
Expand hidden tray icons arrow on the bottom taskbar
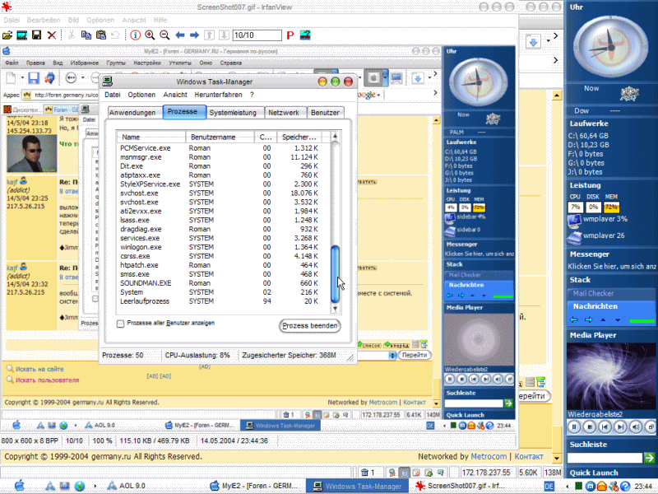click(x=567, y=487)
